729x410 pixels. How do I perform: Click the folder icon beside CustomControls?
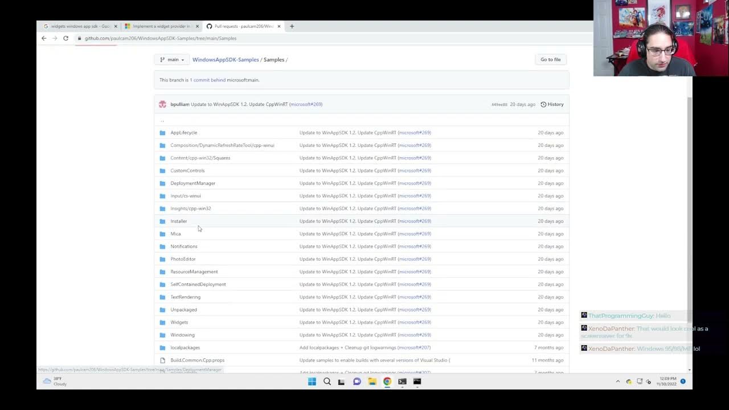(162, 171)
